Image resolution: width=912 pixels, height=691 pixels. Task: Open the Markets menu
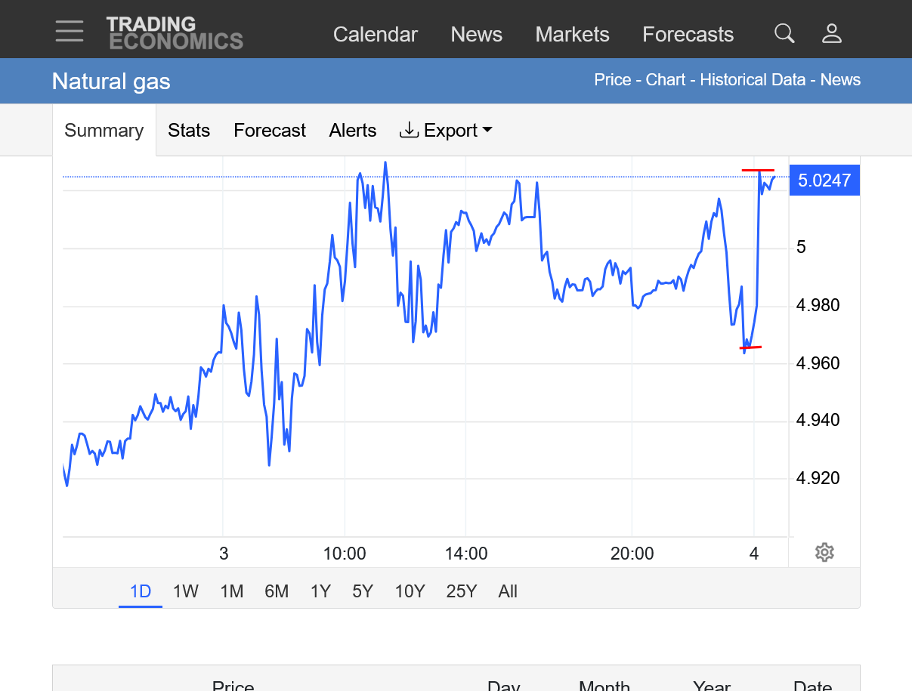572,35
